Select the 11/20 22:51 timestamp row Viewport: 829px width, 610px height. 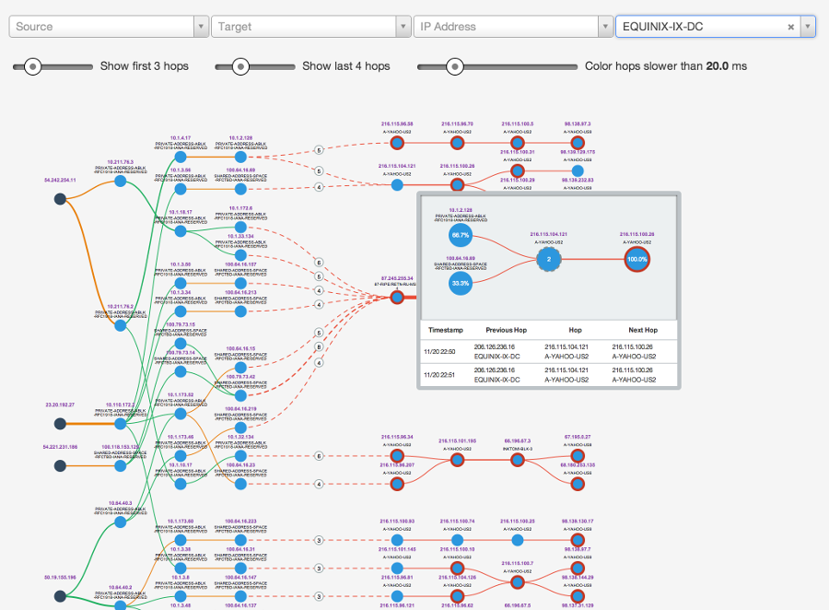[x=549, y=375]
